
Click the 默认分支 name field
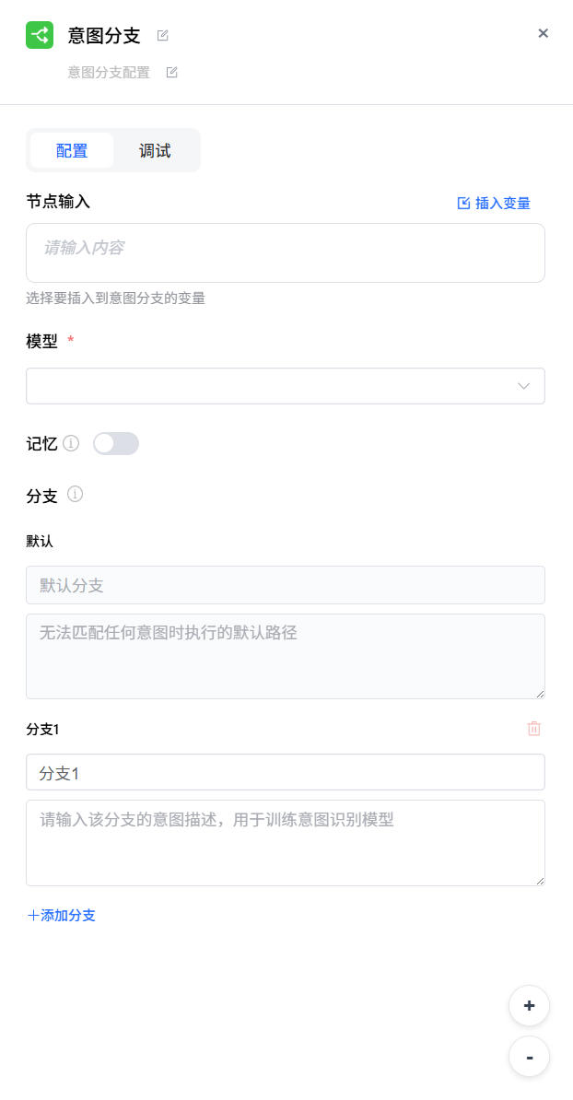(286, 585)
